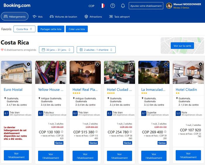Click info icon next to COP 130 100
The height and width of the screenshot is (165, 205).
coord(62,132)
